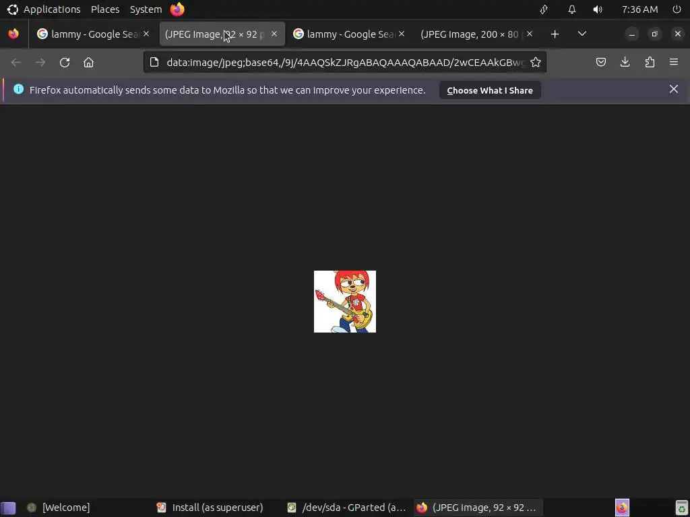The image size is (690, 517).
Task: Close the JPEG Image 200 × 80 tab
Action: pyautogui.click(x=530, y=34)
